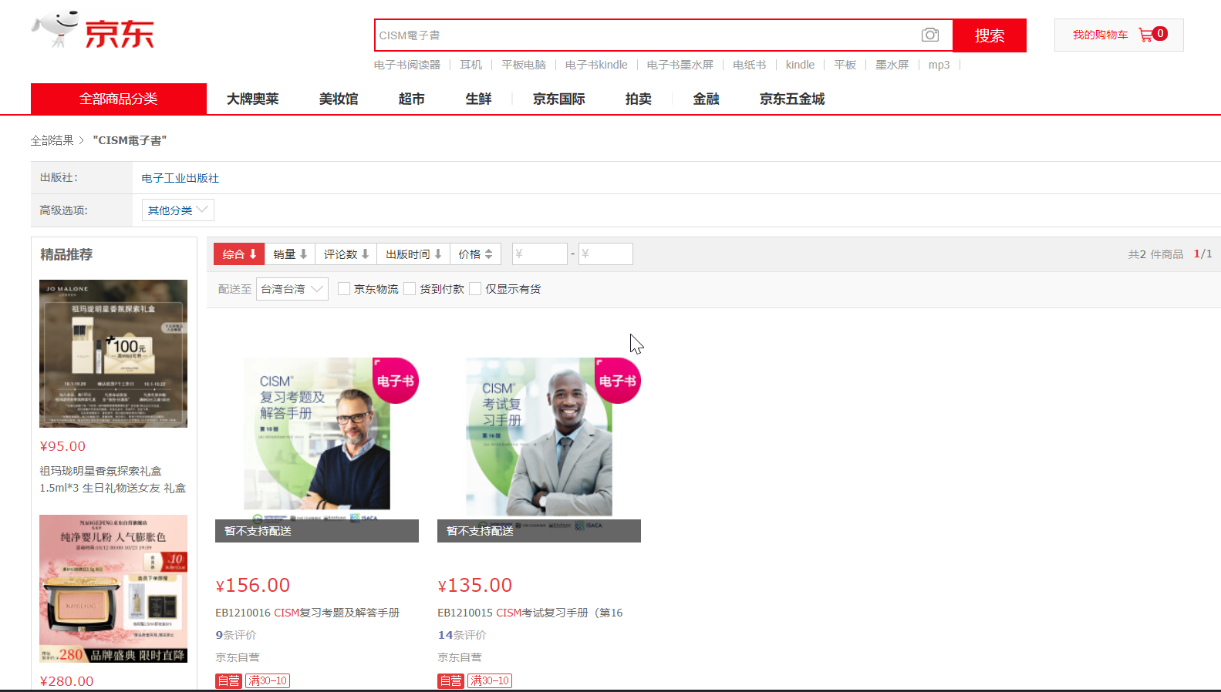Open Jo Malone gift box ad thumbnail

[113, 354]
